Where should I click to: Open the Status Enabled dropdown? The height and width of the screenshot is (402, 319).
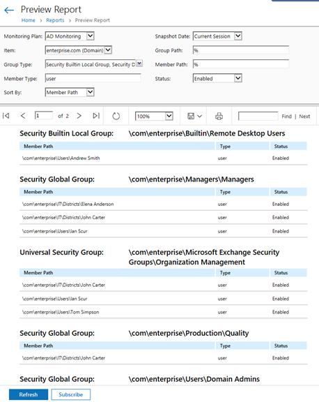click(238, 78)
